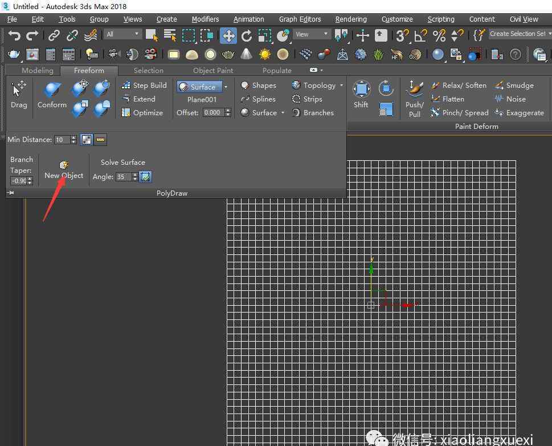Open the Rendering menu
Image resolution: width=552 pixels, height=446 pixels.
351,19
